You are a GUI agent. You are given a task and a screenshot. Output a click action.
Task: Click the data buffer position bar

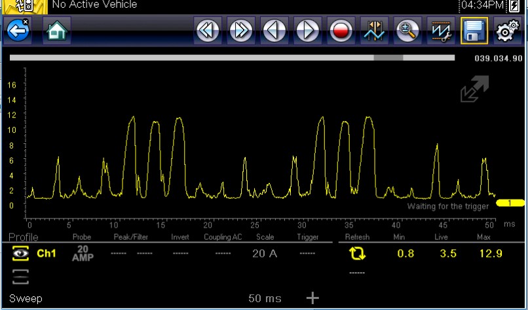232,58
